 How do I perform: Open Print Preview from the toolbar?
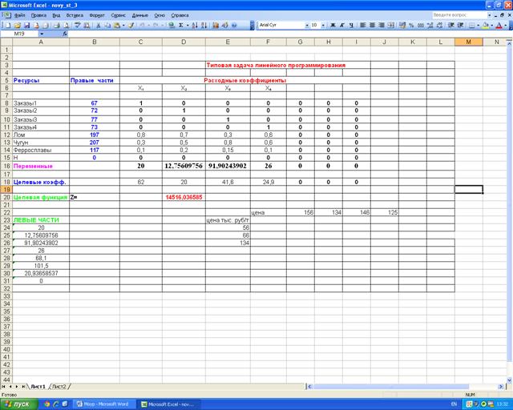[66, 25]
